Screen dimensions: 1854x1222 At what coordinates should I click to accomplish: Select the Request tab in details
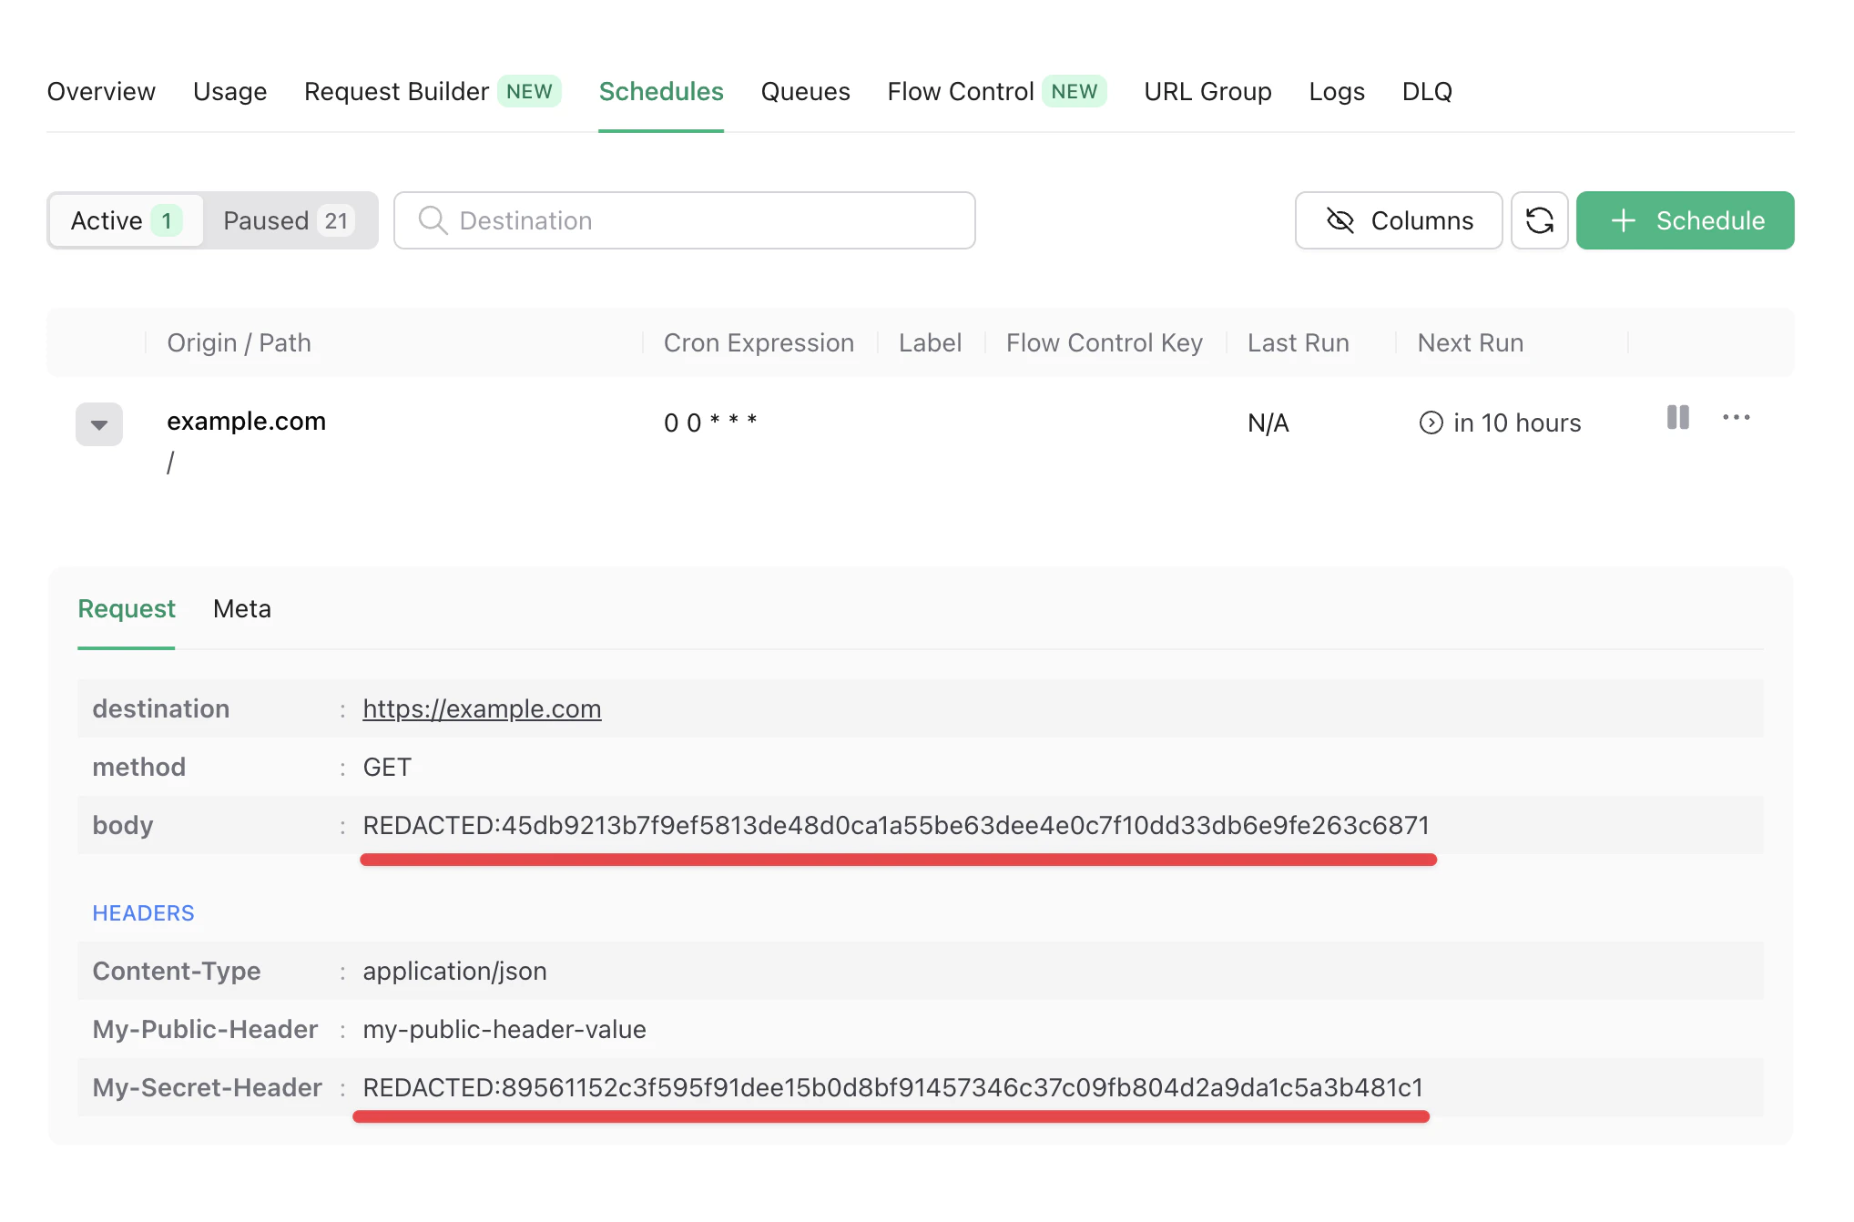(127, 608)
